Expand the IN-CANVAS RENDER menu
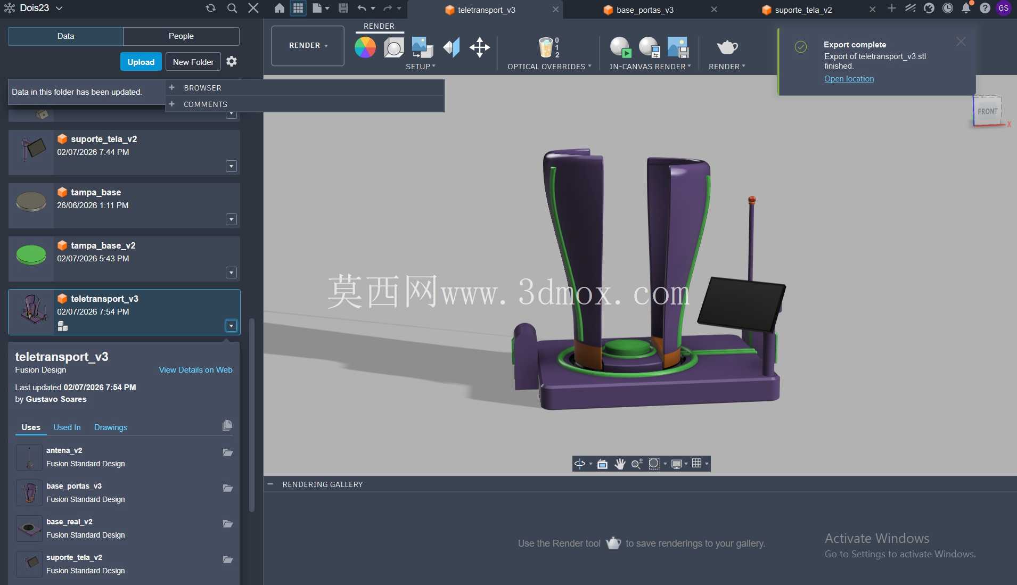 pos(650,67)
